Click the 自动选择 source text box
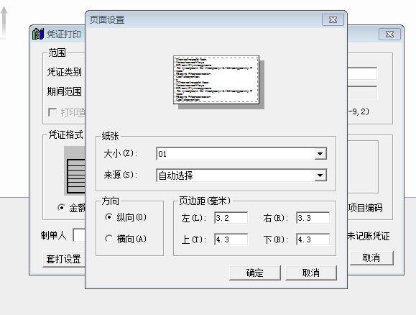This screenshot has height=315, width=416. tap(236, 175)
